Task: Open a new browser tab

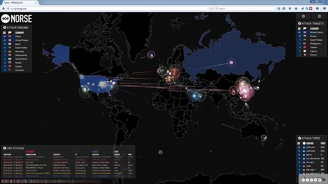Action: tap(41, 3)
